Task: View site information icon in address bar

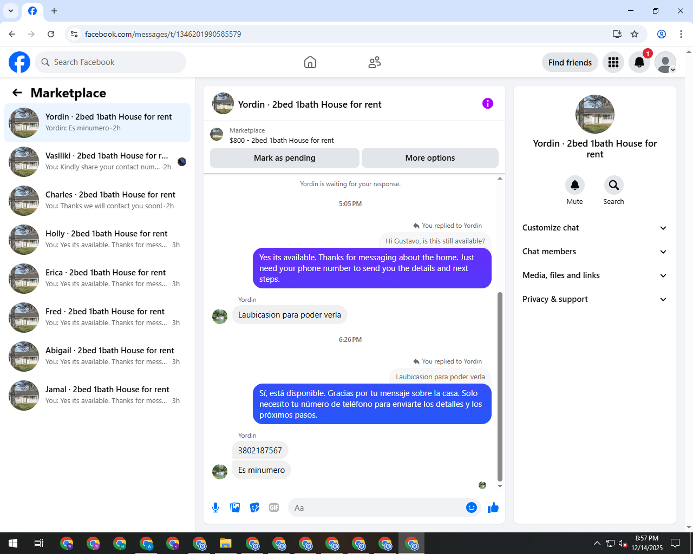Action: (x=75, y=34)
